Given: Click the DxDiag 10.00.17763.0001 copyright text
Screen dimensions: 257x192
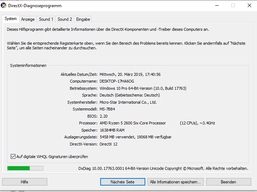Looking at the screenshot, I should [163, 168].
